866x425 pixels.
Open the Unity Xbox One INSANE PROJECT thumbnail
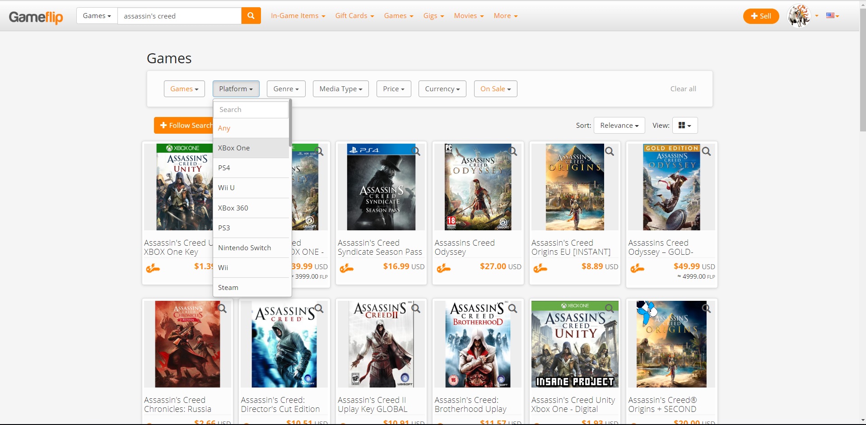(575, 344)
